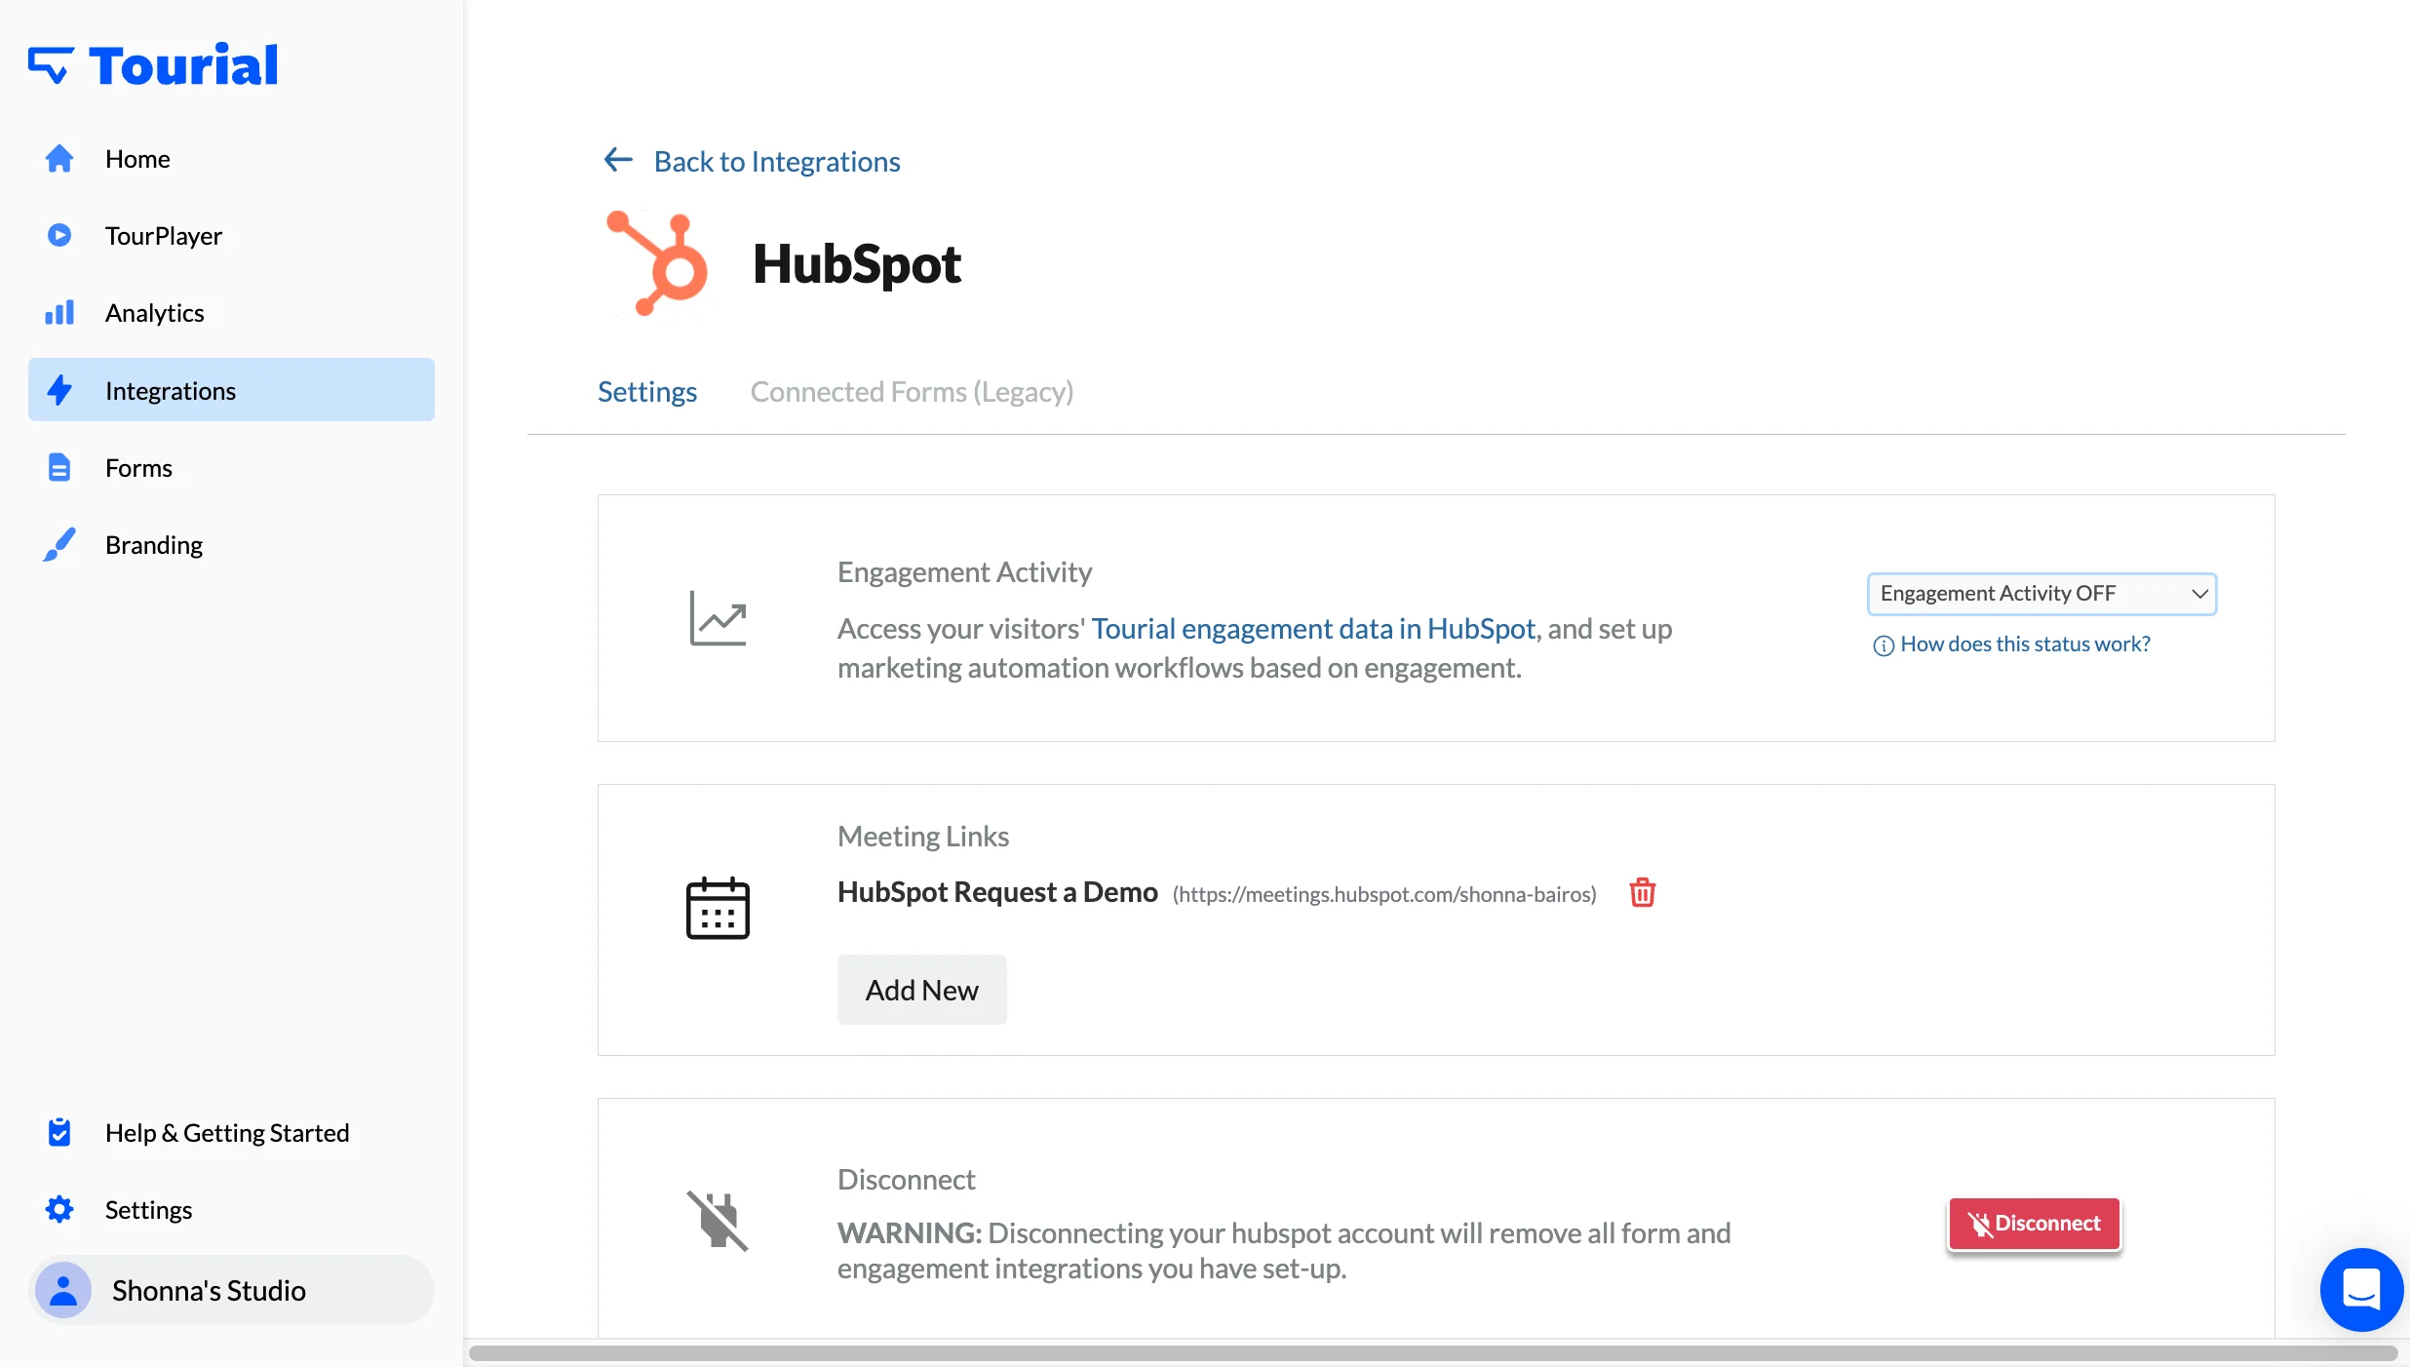The height and width of the screenshot is (1367, 2410).
Task: Click the WARNING disconnect description text
Action: pos(1284,1250)
